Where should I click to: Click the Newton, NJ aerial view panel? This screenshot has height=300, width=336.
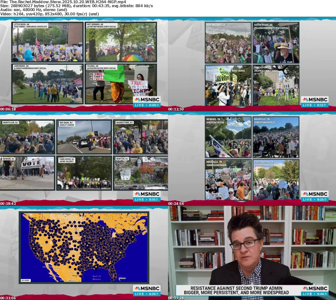tap(140, 173)
